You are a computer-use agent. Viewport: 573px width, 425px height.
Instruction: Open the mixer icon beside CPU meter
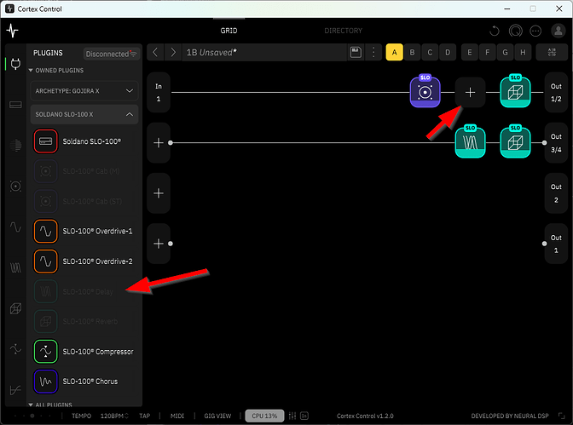[x=292, y=416]
